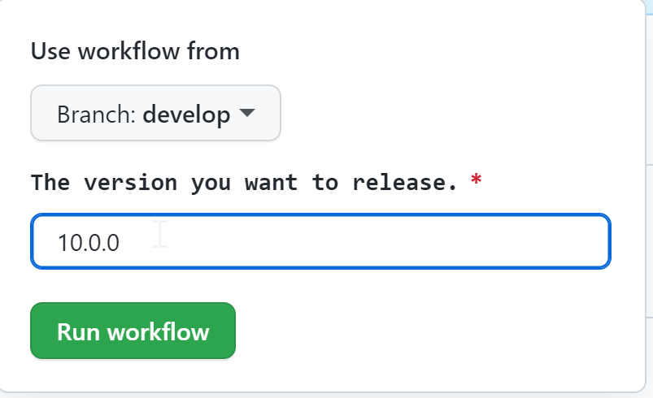Image resolution: width=653 pixels, height=398 pixels.
Task: Open the Branch: develop dropdown
Action: 155,113
